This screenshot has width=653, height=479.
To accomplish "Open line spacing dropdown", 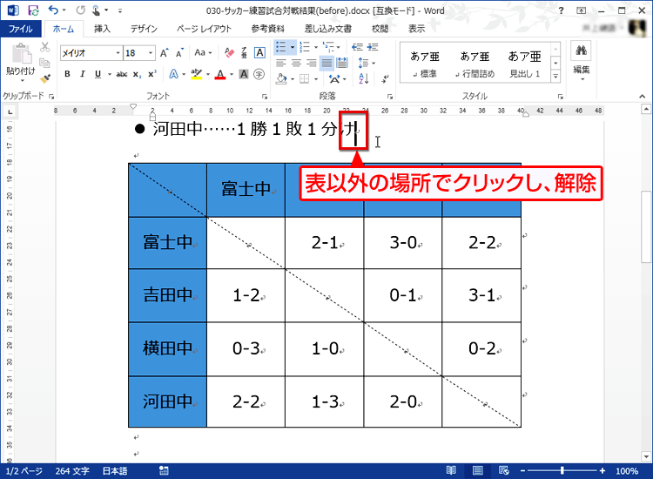I will pyautogui.click(x=367, y=63).
